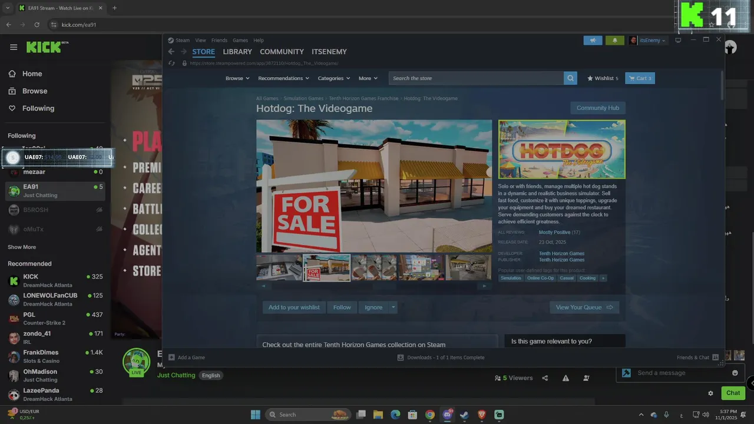Expand the Recommendations dropdown
Viewport: 754px width, 424px height.
tap(283, 78)
